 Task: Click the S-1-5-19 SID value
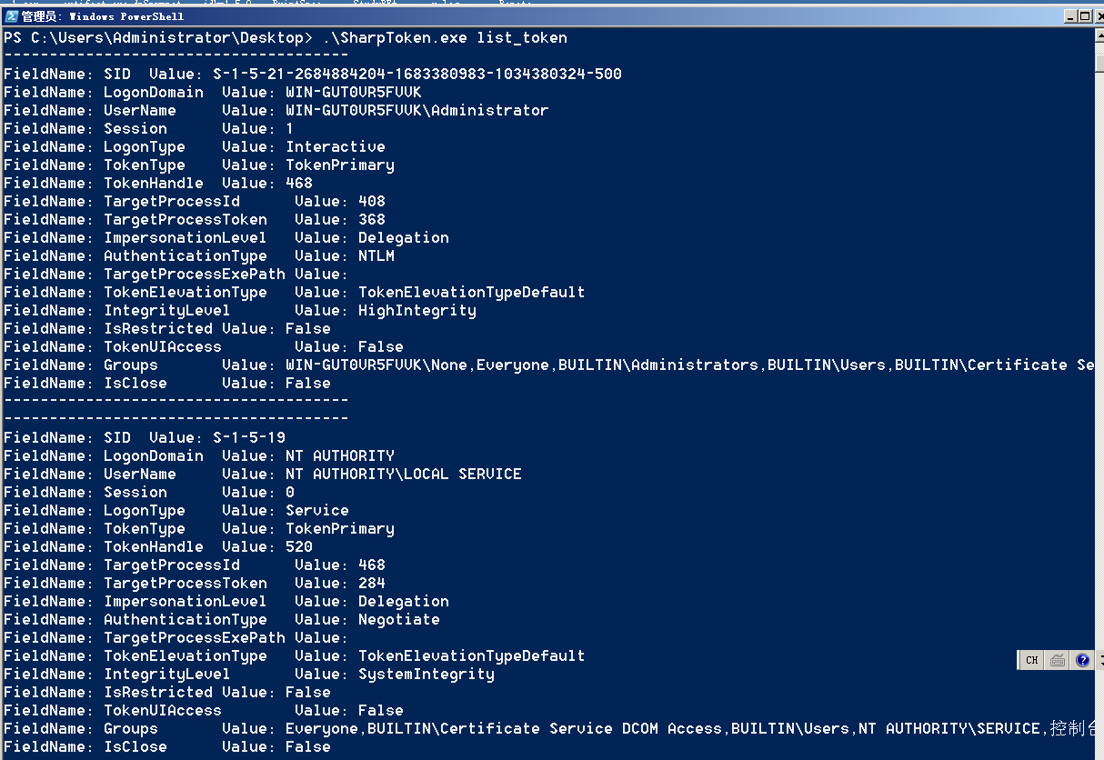[249, 437]
